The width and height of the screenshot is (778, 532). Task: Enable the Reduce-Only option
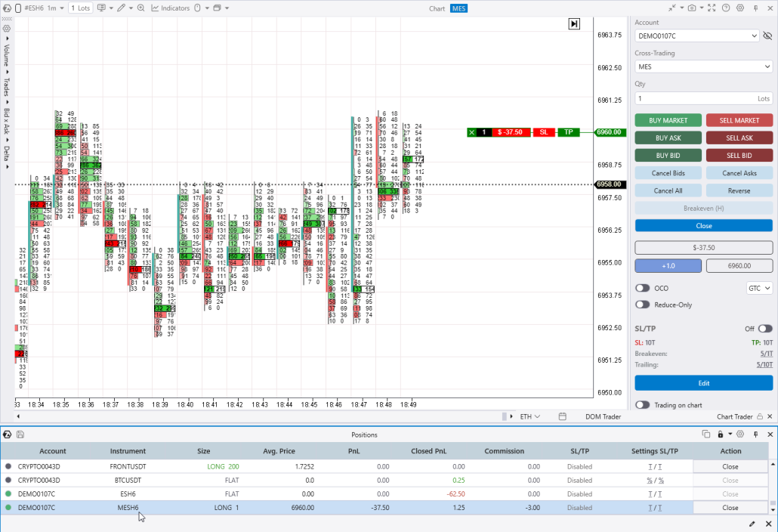(x=642, y=305)
